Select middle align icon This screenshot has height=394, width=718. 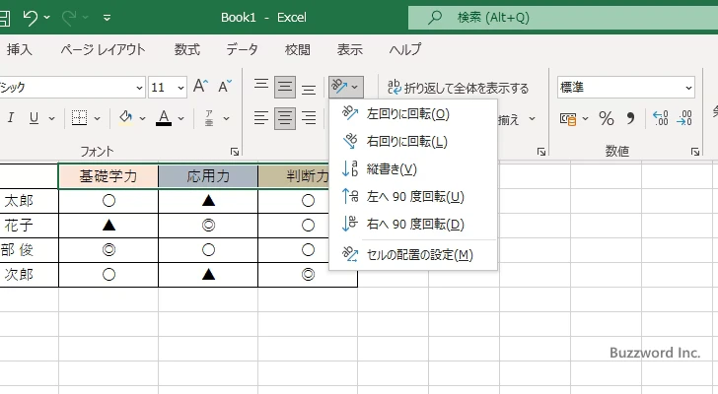pos(285,87)
